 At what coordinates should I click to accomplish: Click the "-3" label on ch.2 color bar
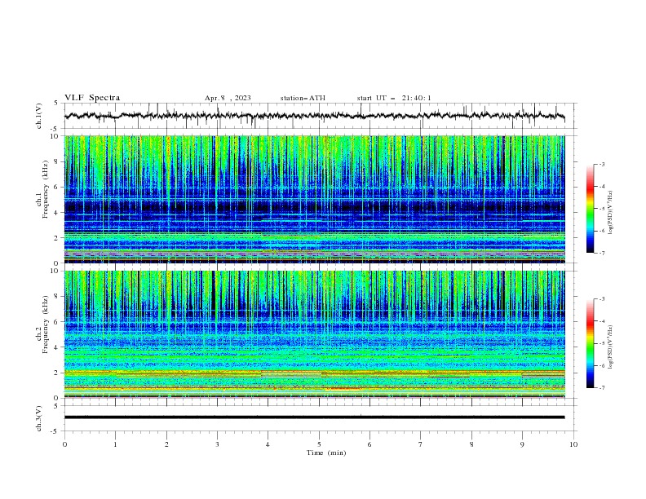pyautogui.click(x=601, y=299)
